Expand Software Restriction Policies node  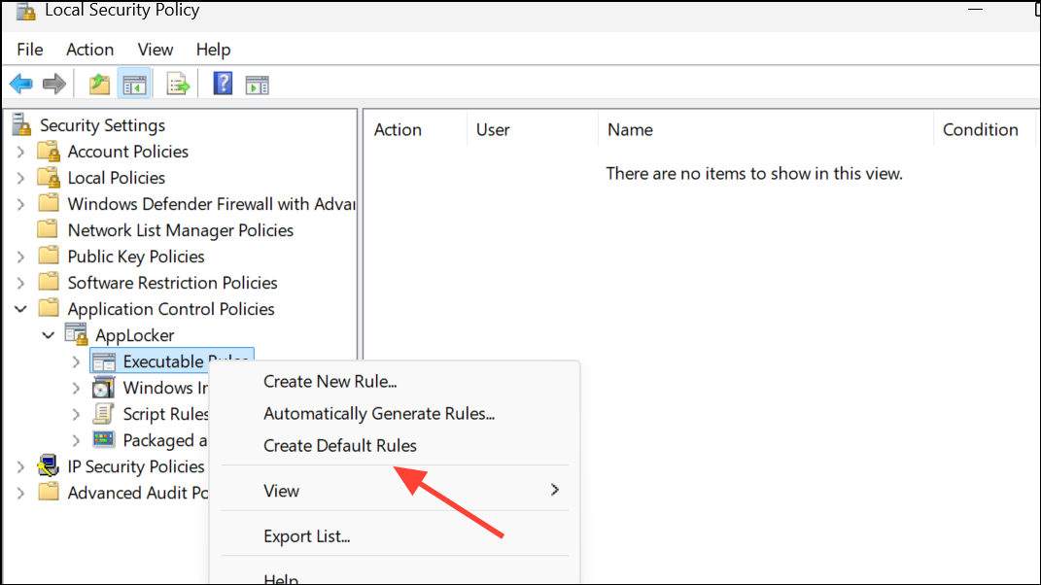(x=20, y=283)
